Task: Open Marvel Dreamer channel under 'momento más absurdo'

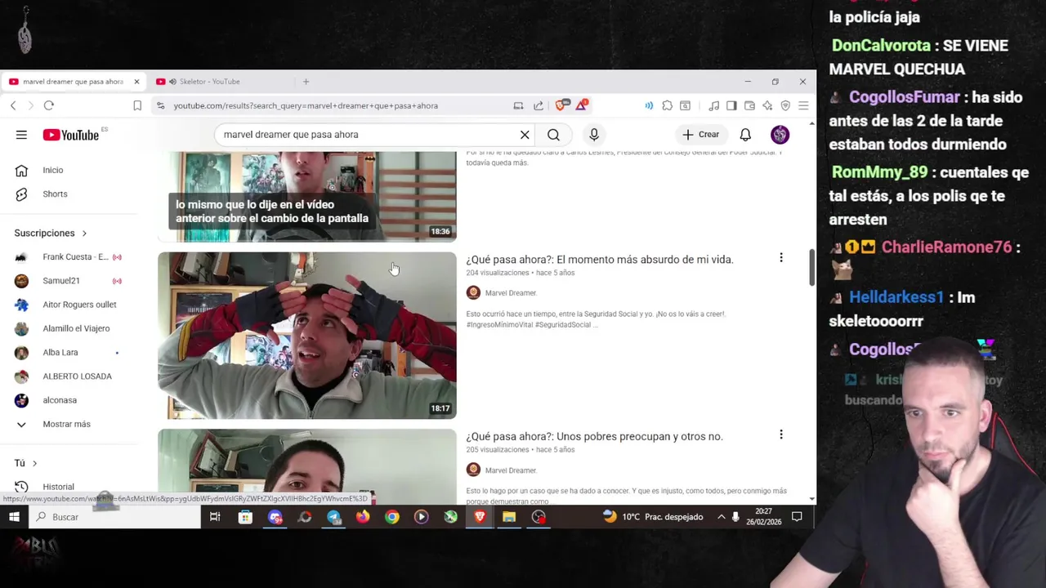Action: click(x=511, y=293)
